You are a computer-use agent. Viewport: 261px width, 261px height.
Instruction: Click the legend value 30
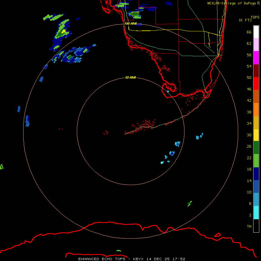click(249, 135)
